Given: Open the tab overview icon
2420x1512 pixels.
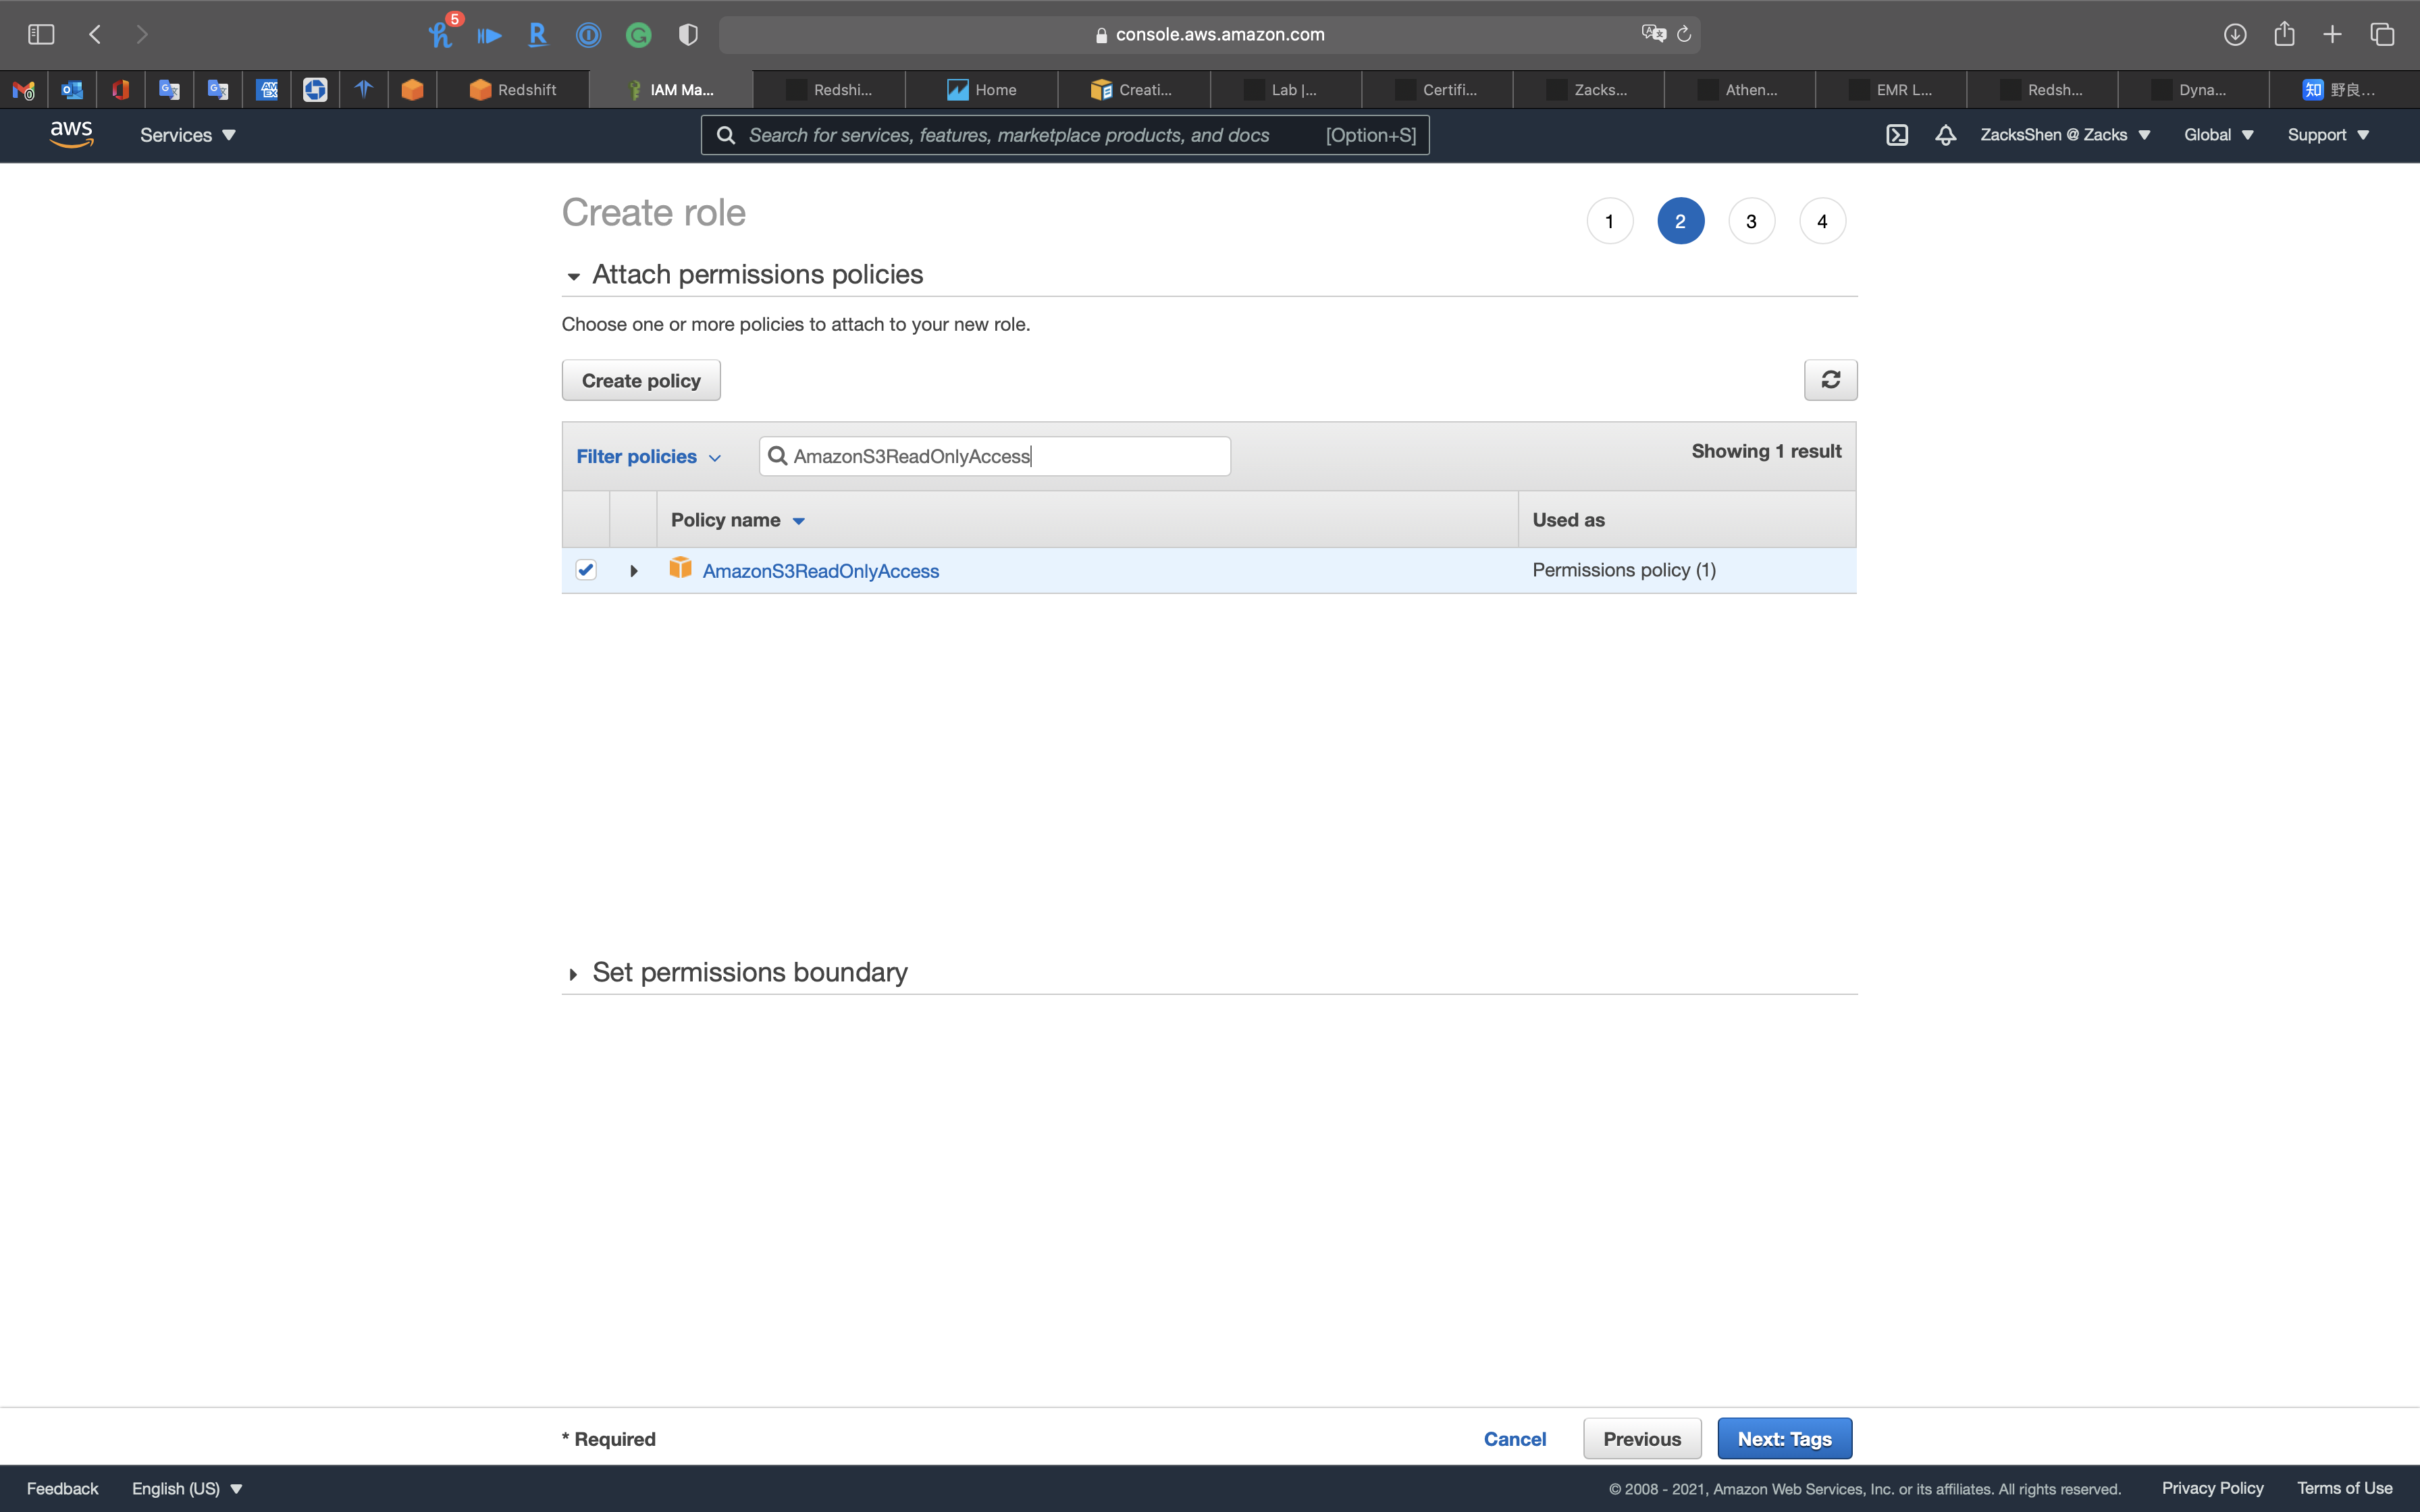Looking at the screenshot, I should point(2382,34).
